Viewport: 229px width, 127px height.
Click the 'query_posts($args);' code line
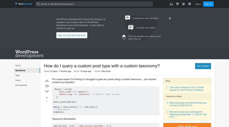pyautogui.click(x=65, y=102)
